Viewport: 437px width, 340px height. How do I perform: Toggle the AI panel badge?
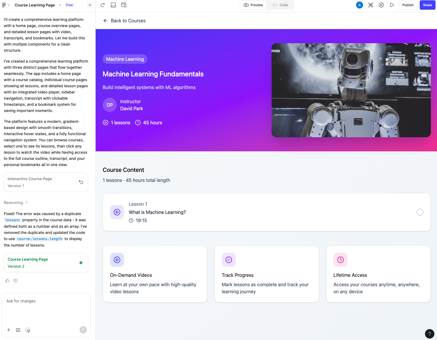tap(90, 5)
